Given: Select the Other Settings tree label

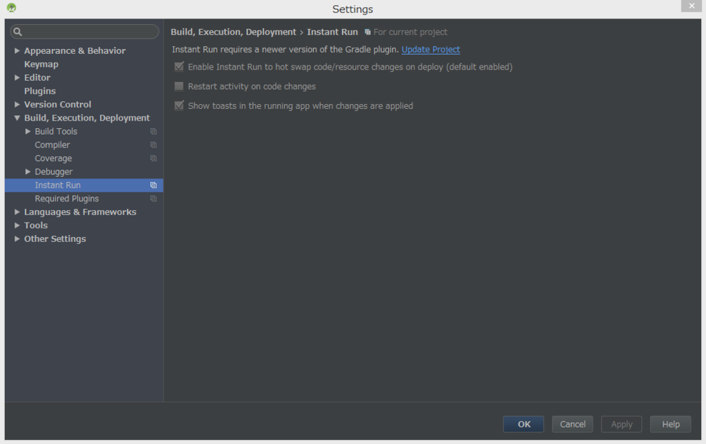Looking at the screenshot, I should click(x=55, y=239).
